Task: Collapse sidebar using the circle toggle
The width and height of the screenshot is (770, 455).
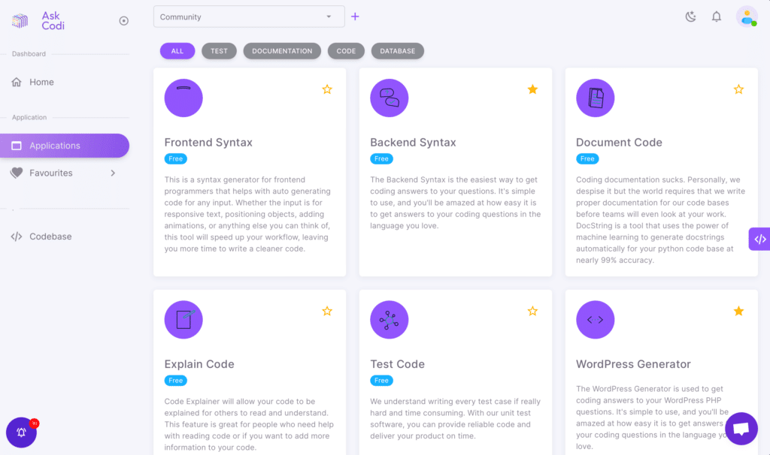Action: pos(124,21)
